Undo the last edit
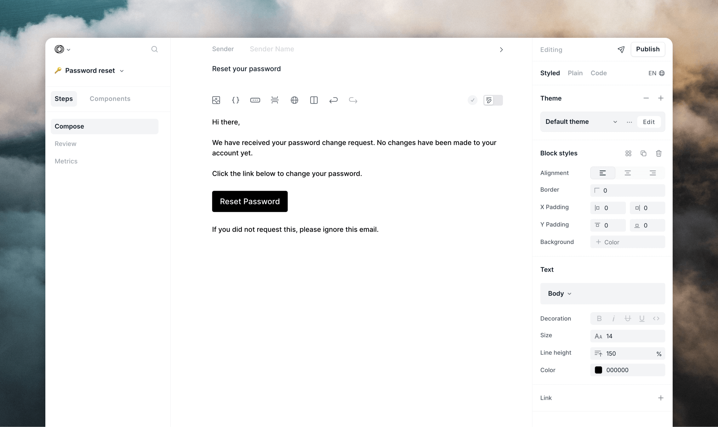Screen dimensions: 718x427 coord(333,100)
